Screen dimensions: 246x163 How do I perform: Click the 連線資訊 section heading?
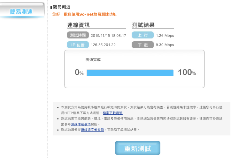pos(79,25)
